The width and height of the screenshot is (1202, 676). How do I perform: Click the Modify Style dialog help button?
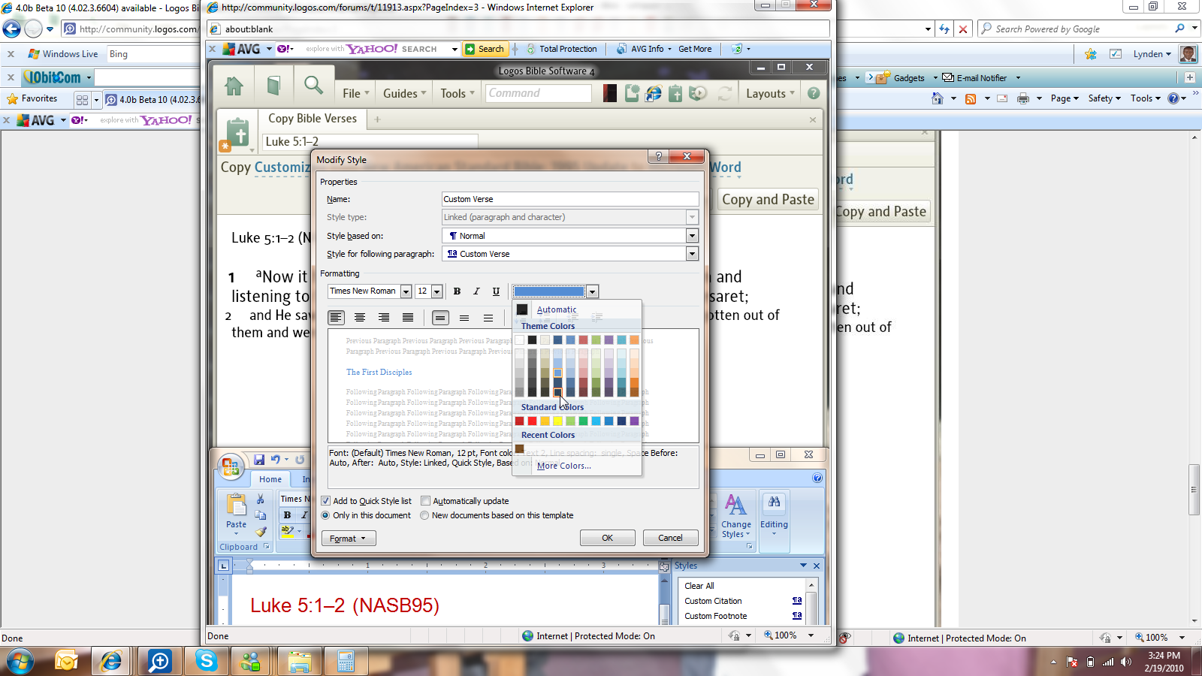click(659, 156)
